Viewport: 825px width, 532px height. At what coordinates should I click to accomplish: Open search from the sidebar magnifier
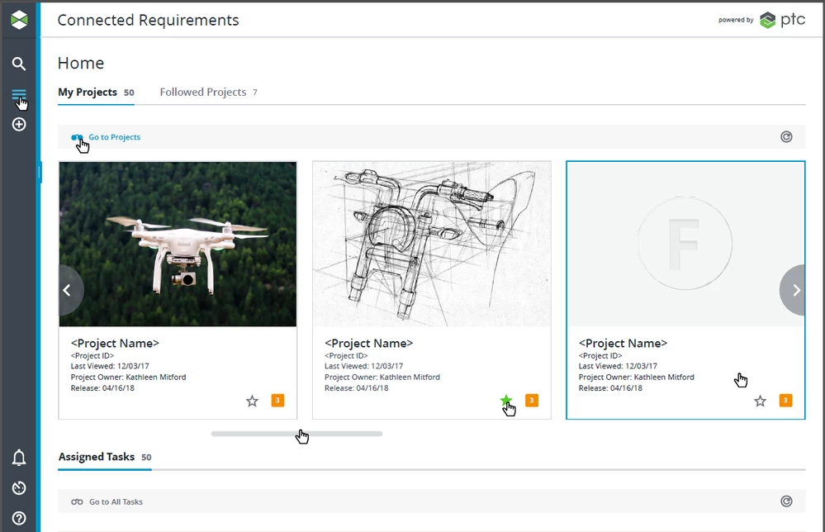(x=19, y=64)
